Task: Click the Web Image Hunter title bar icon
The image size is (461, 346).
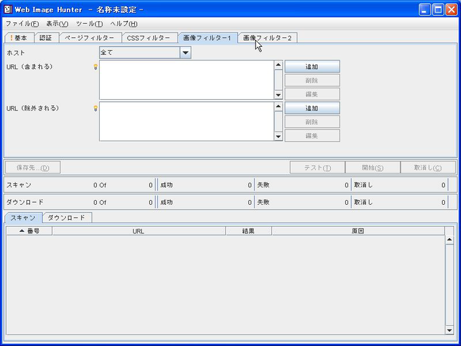Action: 8,9
